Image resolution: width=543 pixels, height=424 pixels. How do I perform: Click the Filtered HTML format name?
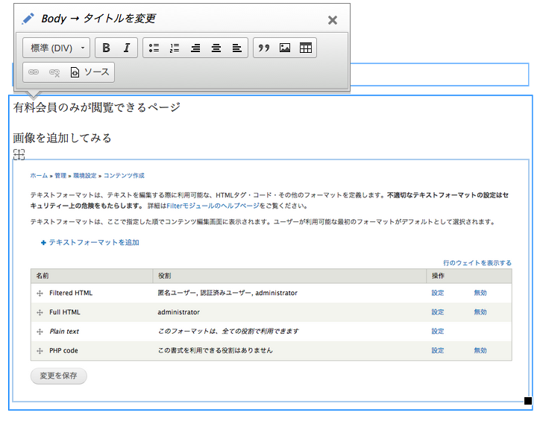click(x=71, y=293)
